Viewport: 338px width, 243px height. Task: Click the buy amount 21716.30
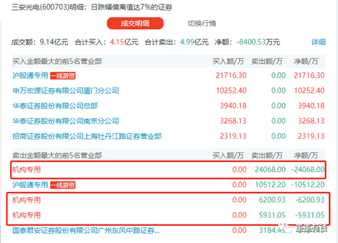coord(231,75)
